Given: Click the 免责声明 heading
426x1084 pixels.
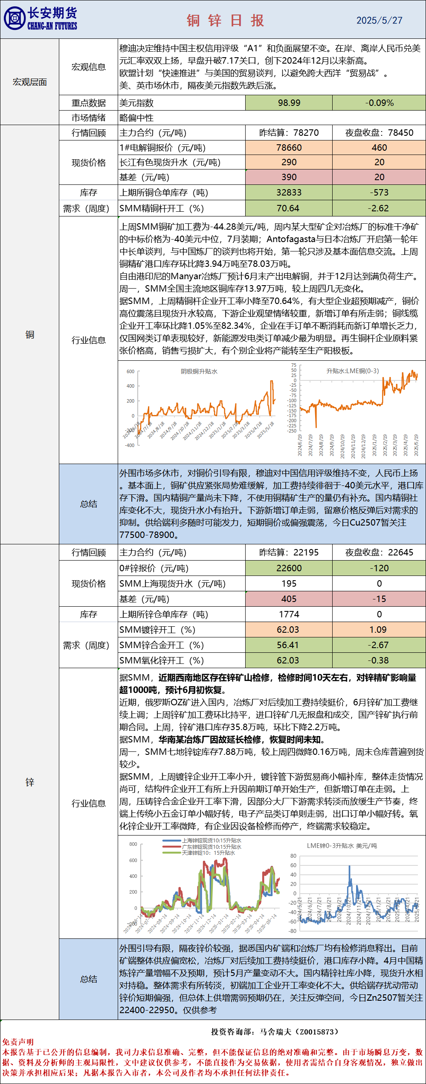Looking at the screenshot, I should pyautogui.click(x=18, y=1042).
